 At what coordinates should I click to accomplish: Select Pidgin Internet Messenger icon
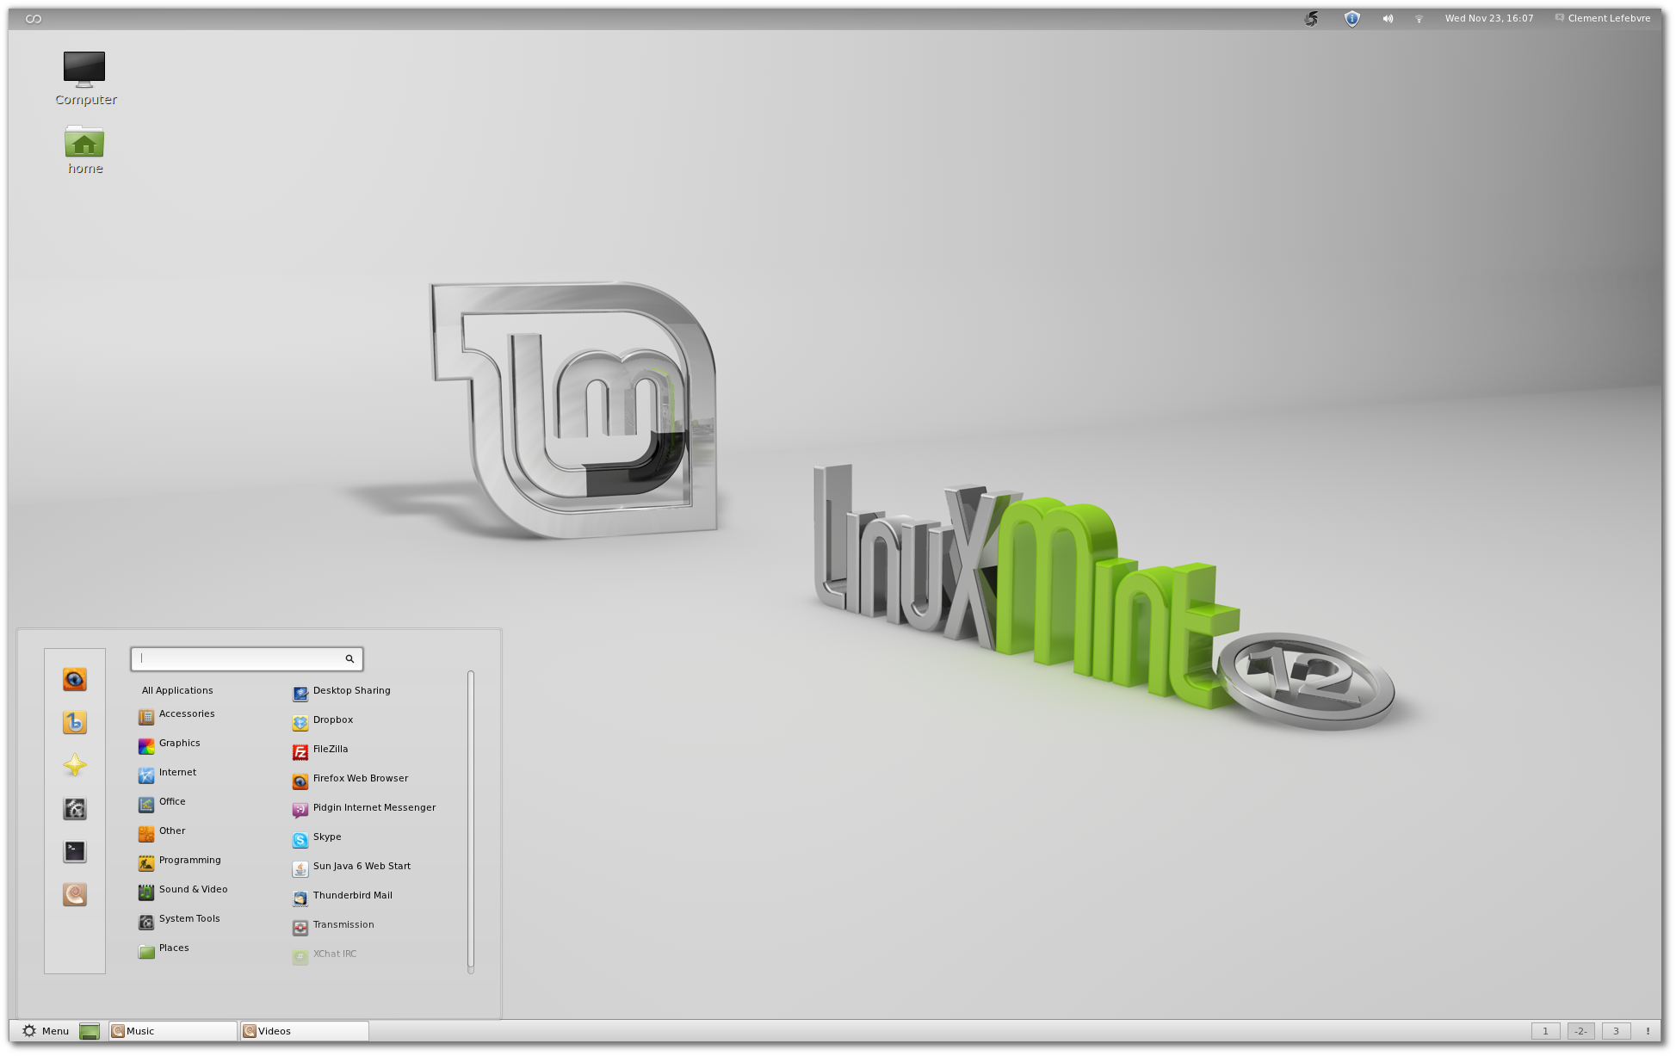(300, 808)
